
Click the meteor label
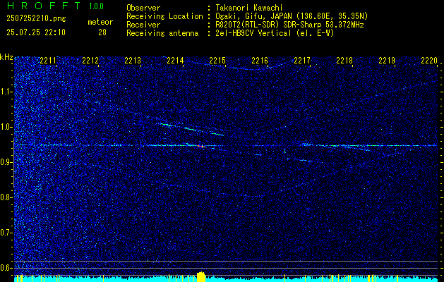point(100,23)
